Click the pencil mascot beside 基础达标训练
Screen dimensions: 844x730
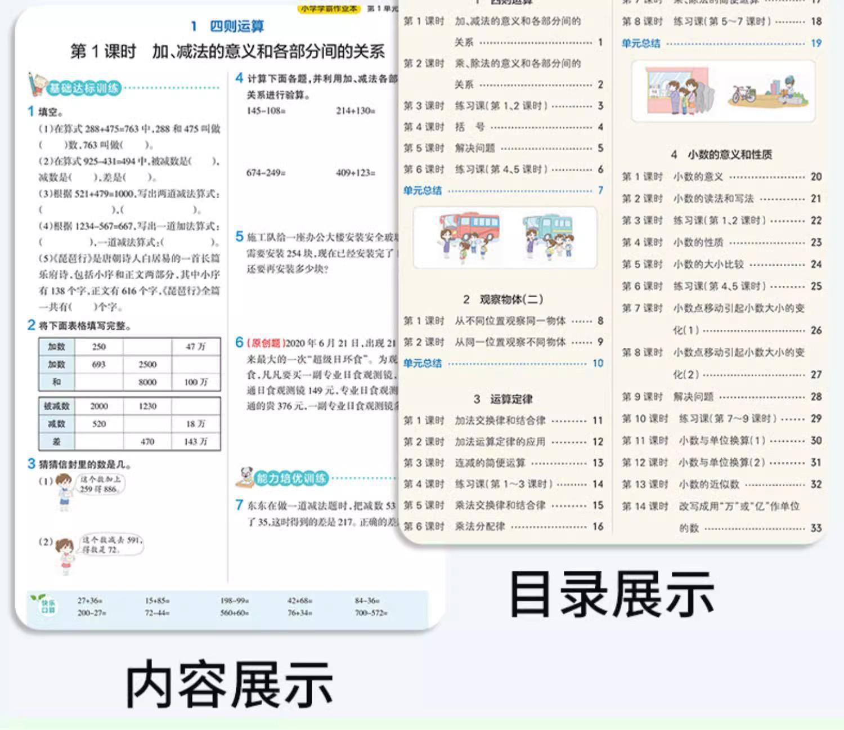coord(37,85)
